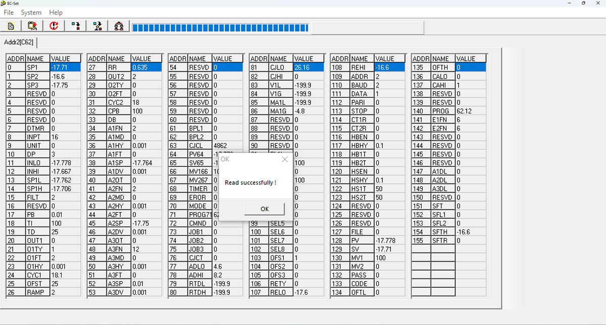Click the red circular refresh icon
The height and width of the screenshot is (325, 606).
54,26
